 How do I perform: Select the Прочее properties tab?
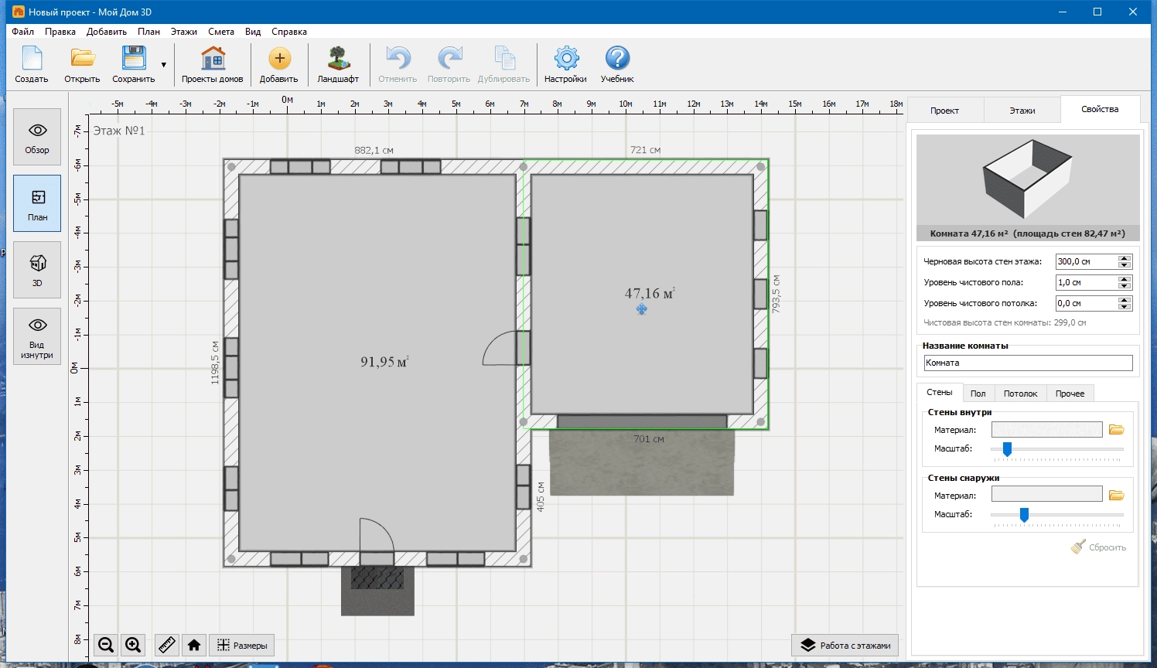[x=1070, y=394]
